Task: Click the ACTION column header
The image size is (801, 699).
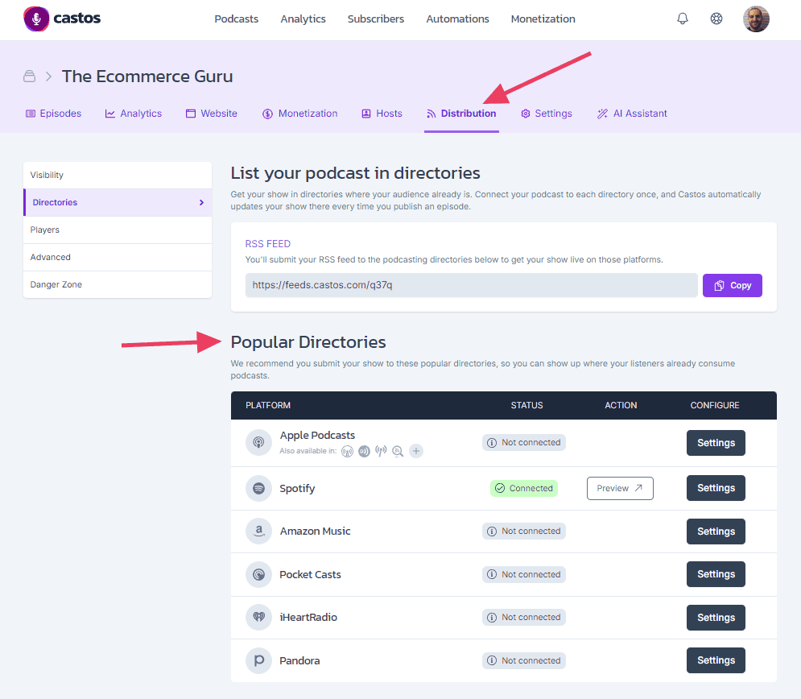Action: click(x=621, y=406)
